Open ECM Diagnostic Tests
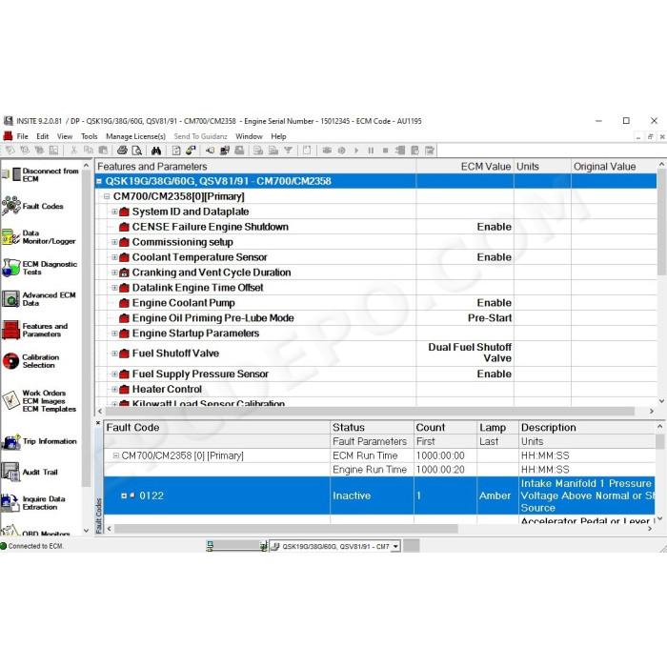This screenshot has height=667, width=667. click(39, 268)
